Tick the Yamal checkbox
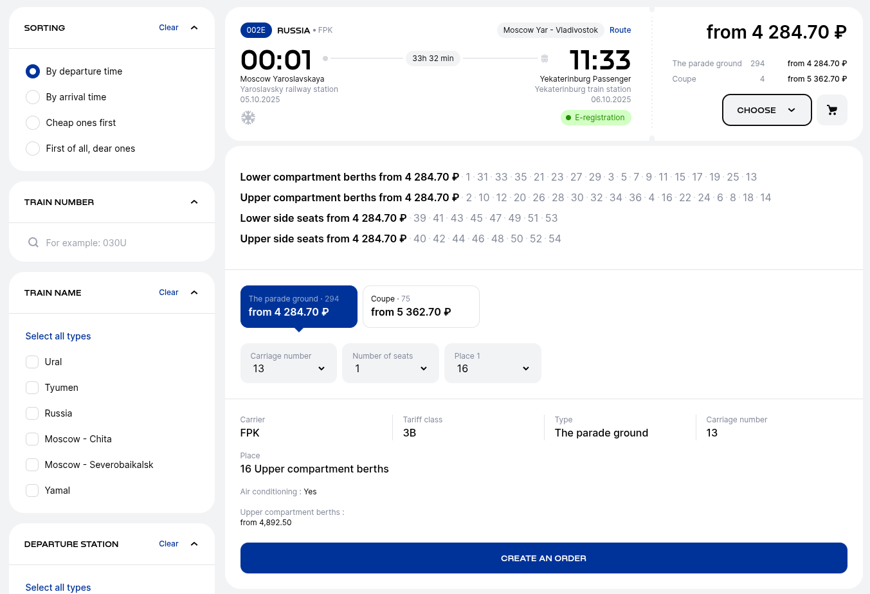The width and height of the screenshot is (870, 594). tap(32, 491)
